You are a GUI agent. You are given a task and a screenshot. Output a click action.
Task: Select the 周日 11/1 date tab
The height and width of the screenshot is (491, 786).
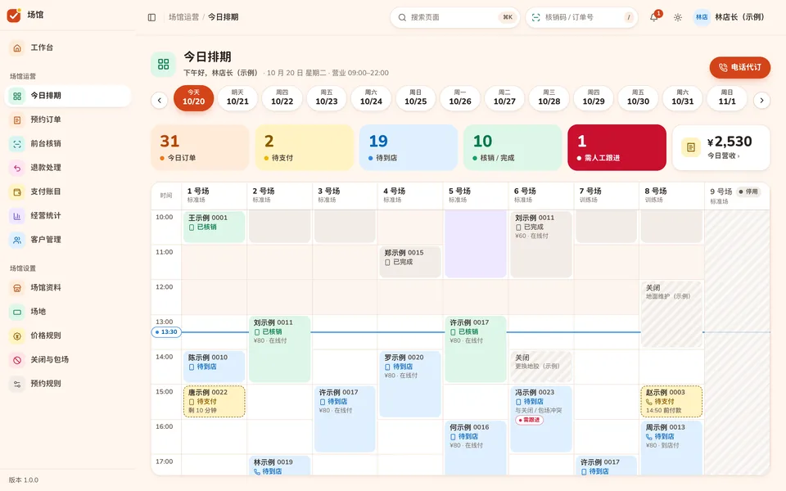point(727,97)
